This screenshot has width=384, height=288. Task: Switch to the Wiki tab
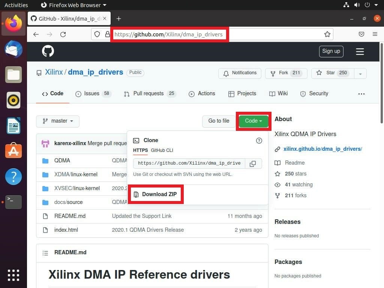278,93
